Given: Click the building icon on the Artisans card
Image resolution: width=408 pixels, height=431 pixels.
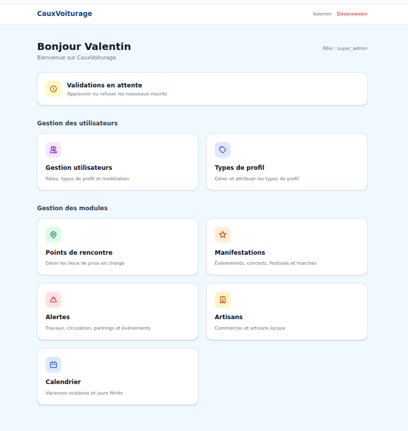Looking at the screenshot, I should click(x=223, y=300).
